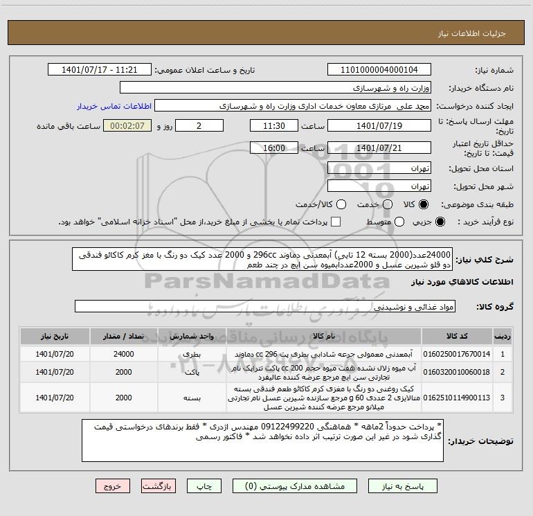
Task: Click the تاریخ نیاز column header
Action: point(55,336)
